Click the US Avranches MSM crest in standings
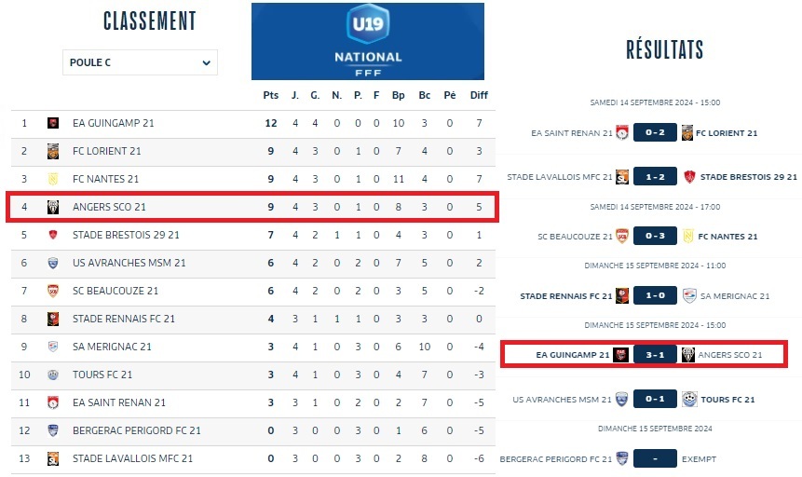 coord(53,263)
